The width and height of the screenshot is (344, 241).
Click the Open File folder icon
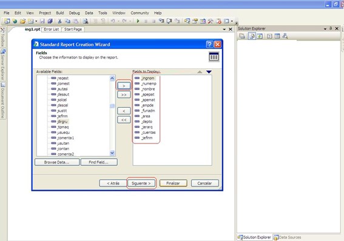[22, 21]
